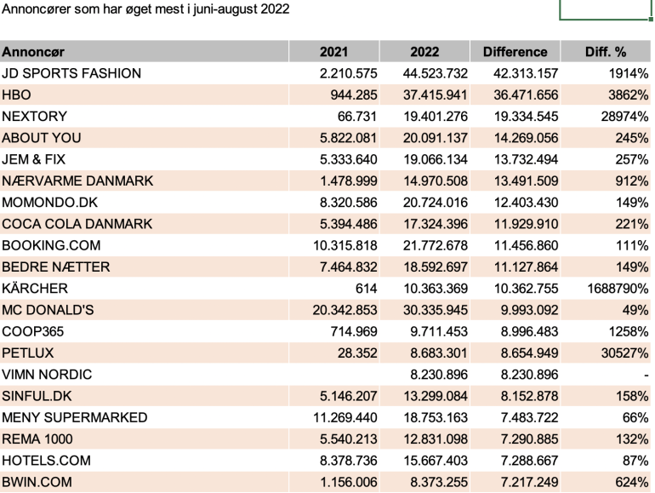The image size is (655, 493).
Task: Click Kärcher's 2021 value 614
Action: click(x=367, y=288)
